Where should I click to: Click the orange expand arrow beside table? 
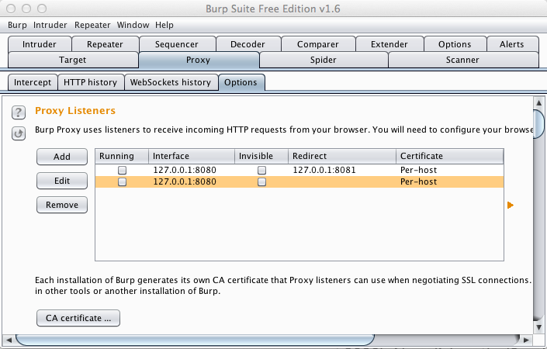tap(511, 205)
